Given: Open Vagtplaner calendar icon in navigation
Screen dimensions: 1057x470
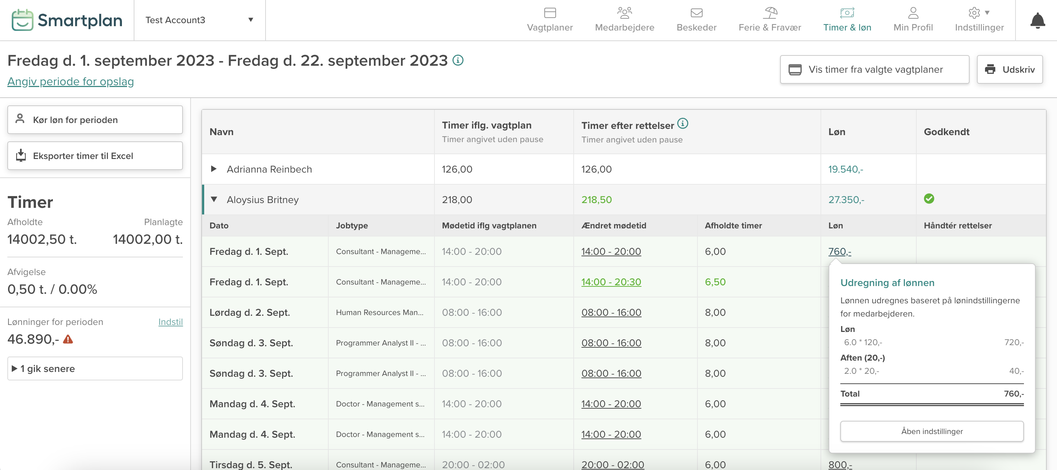Looking at the screenshot, I should [550, 13].
